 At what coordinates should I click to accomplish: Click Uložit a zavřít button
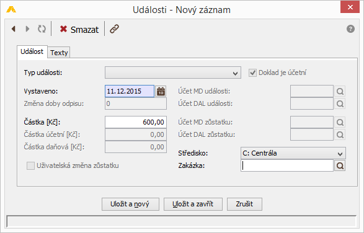pyautogui.click(x=193, y=204)
